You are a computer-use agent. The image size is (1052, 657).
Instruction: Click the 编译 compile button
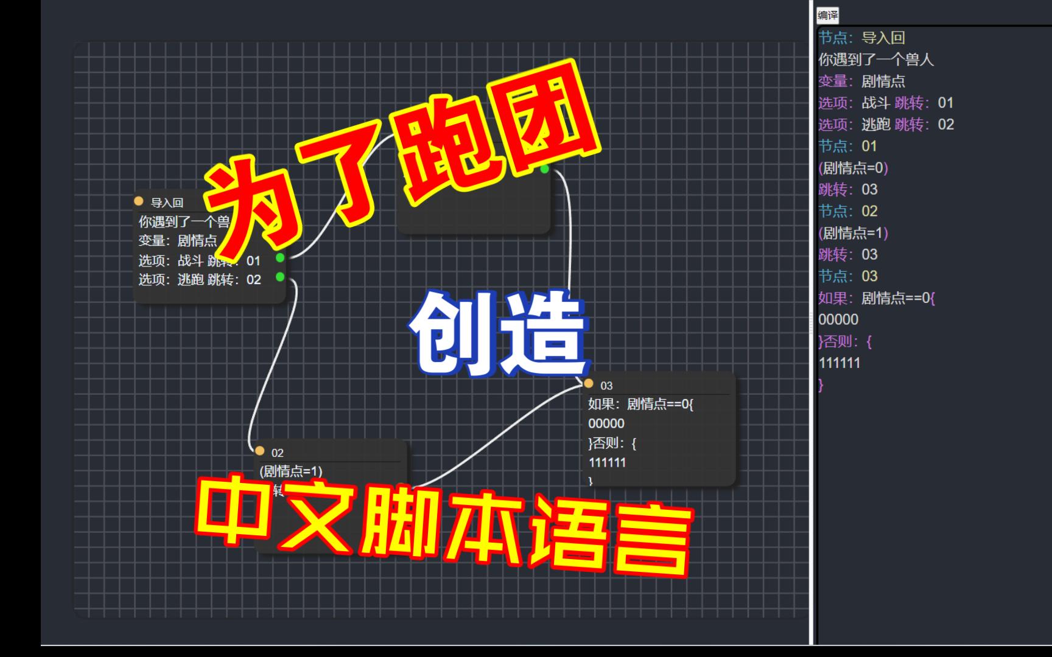click(x=827, y=15)
